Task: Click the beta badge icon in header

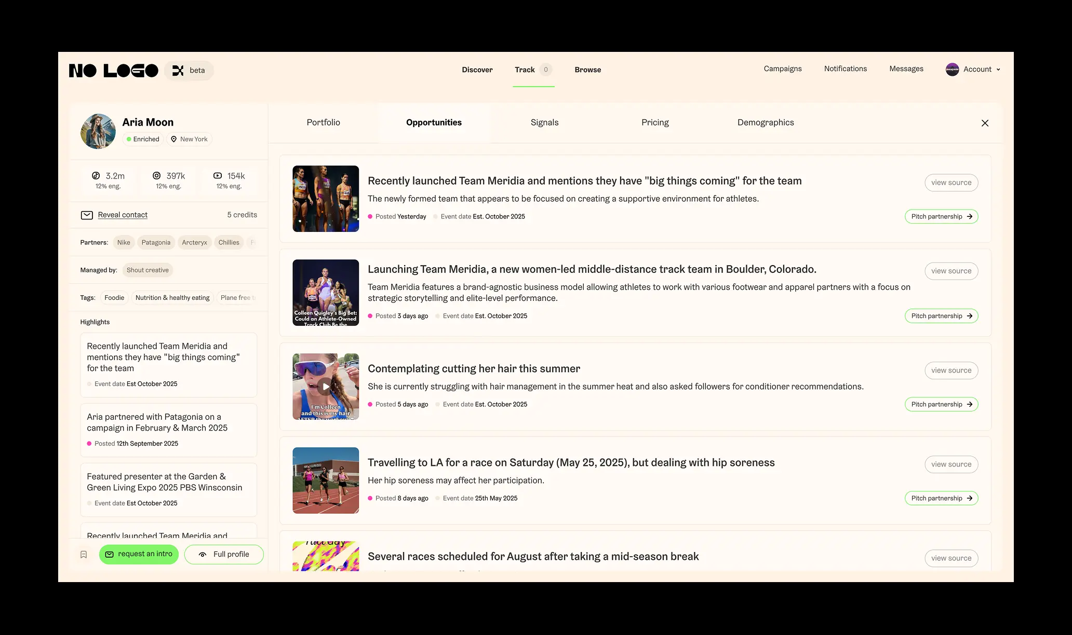Action: tap(178, 71)
